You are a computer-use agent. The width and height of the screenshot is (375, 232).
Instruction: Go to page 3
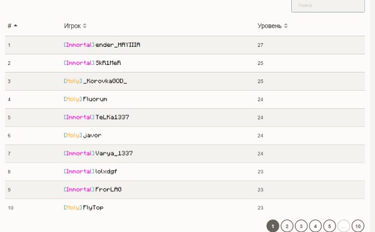tap(301, 226)
